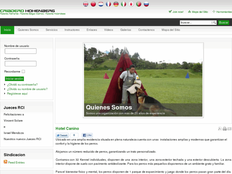Click the Facebook Like button
Viewport: 232px width, 174px height.
[x=87, y=135]
